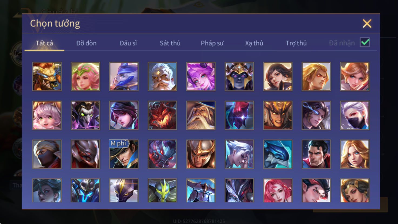Select the Superman hero portrait
The image size is (398, 224).
[x=316, y=154]
